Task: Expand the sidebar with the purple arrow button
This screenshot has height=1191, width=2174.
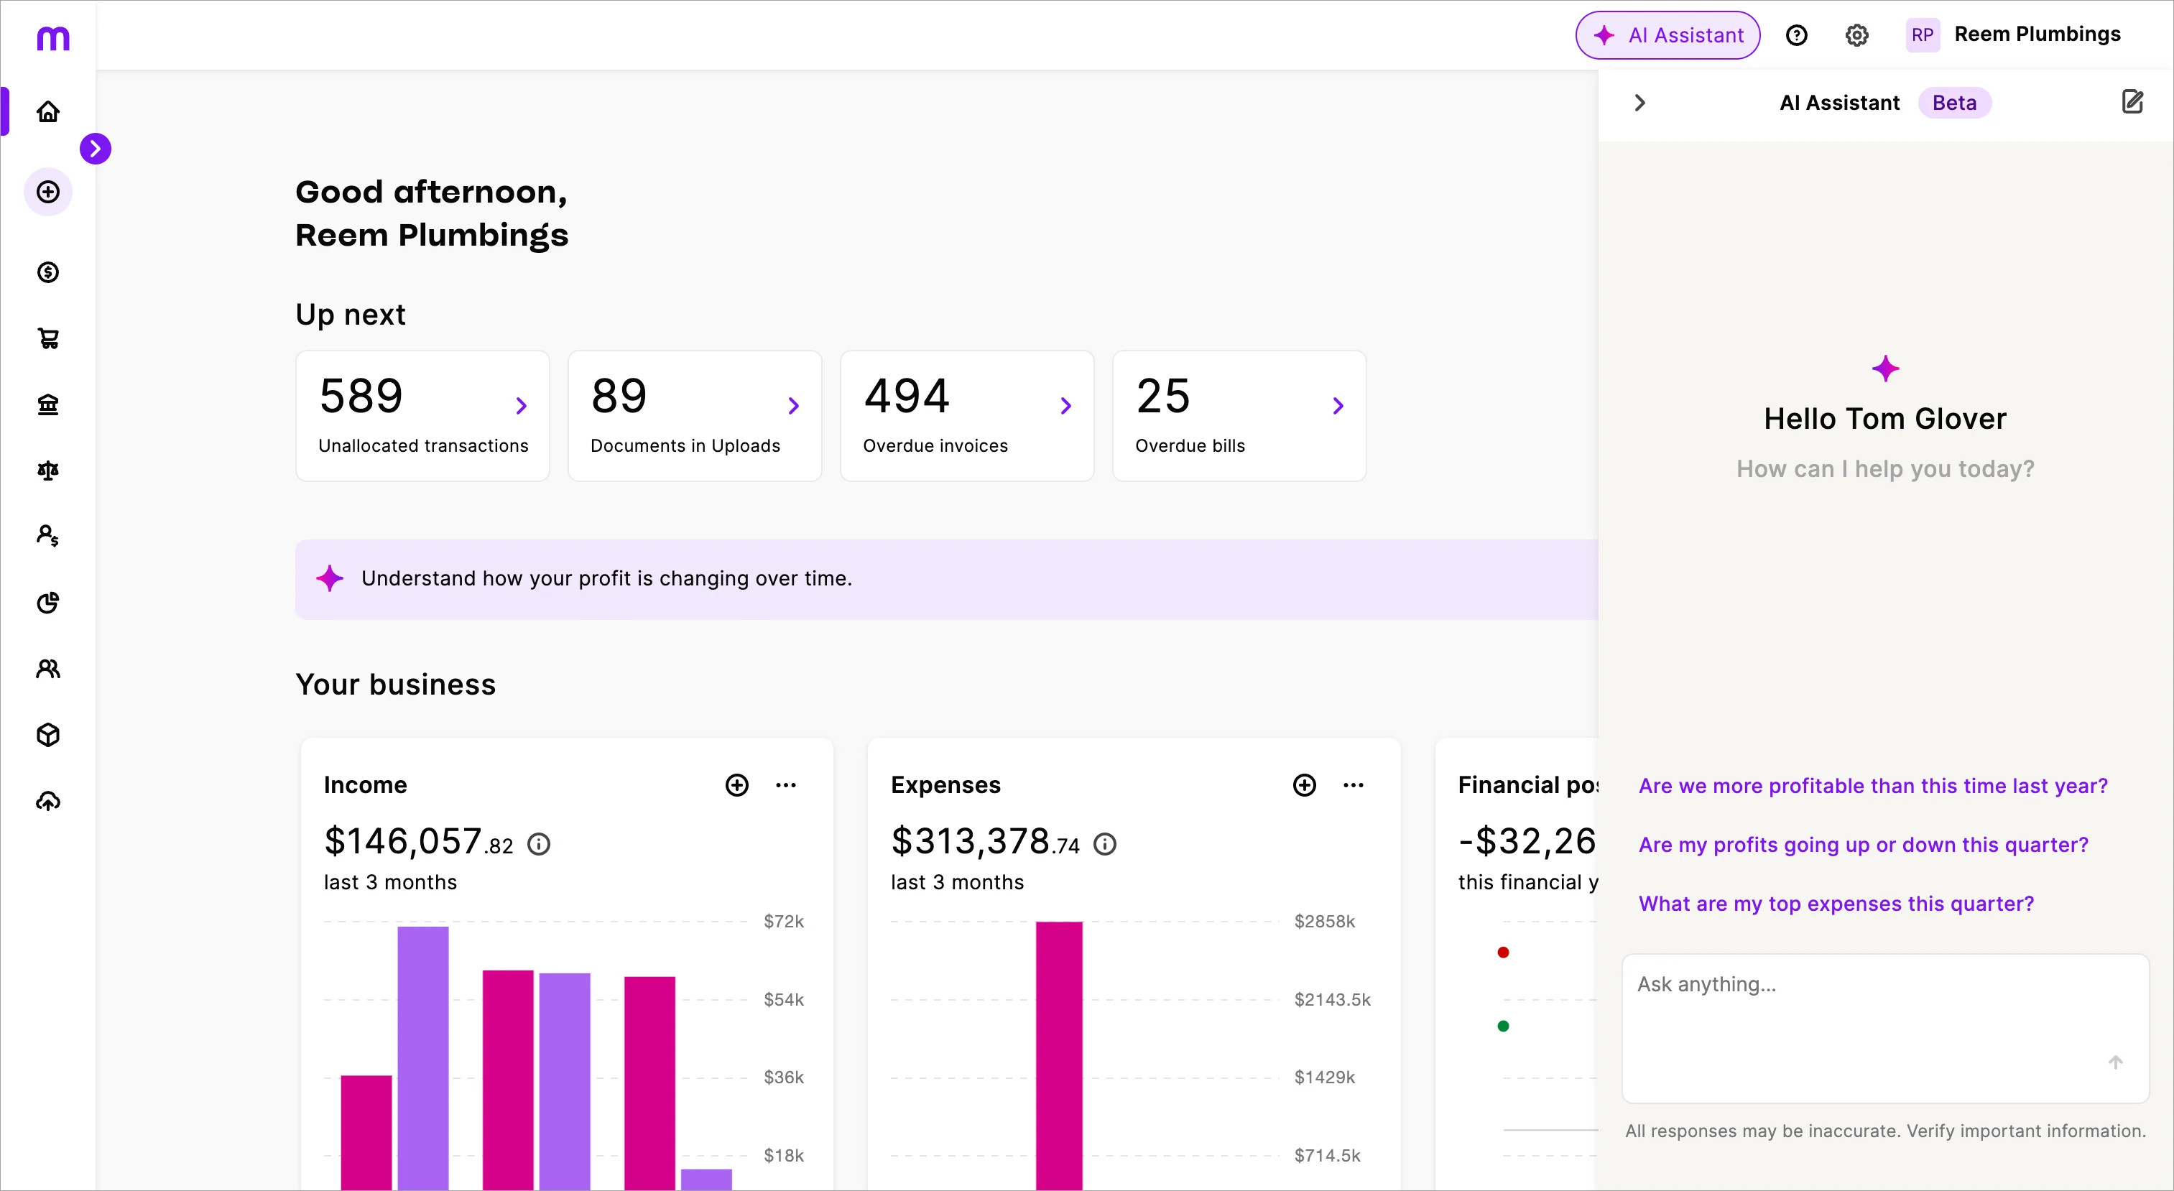Action: point(96,149)
